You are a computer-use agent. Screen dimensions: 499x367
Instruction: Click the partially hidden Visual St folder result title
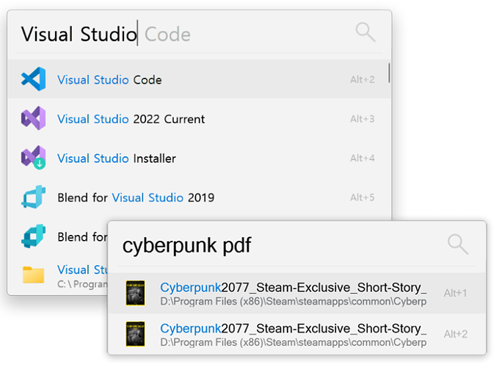(x=82, y=270)
